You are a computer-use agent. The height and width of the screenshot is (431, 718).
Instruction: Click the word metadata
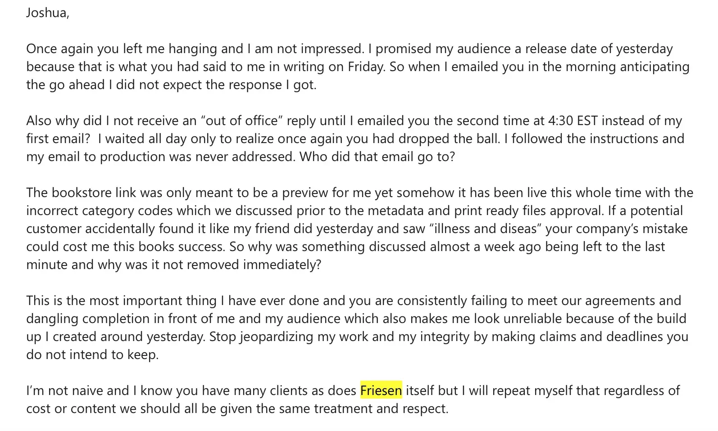coord(425,211)
